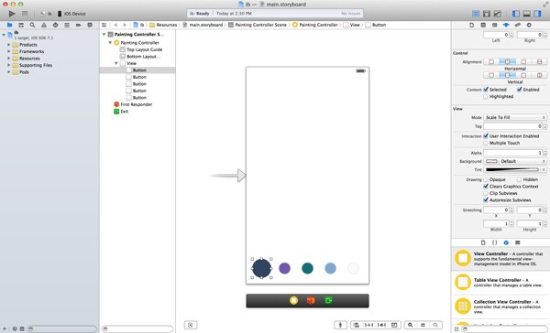
Task: Show the Size inspector tab
Action: click(x=517, y=26)
